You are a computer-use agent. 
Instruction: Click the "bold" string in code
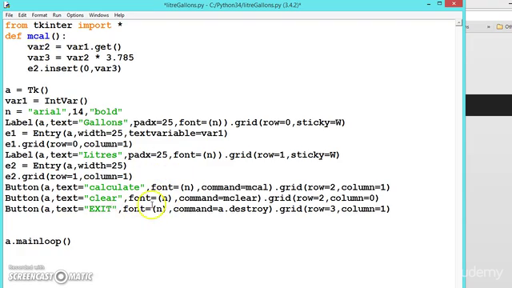coord(106,111)
